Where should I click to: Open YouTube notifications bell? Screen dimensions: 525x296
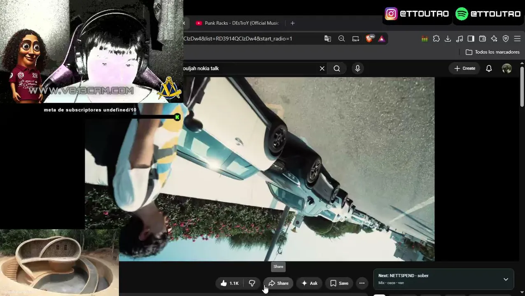489,69
